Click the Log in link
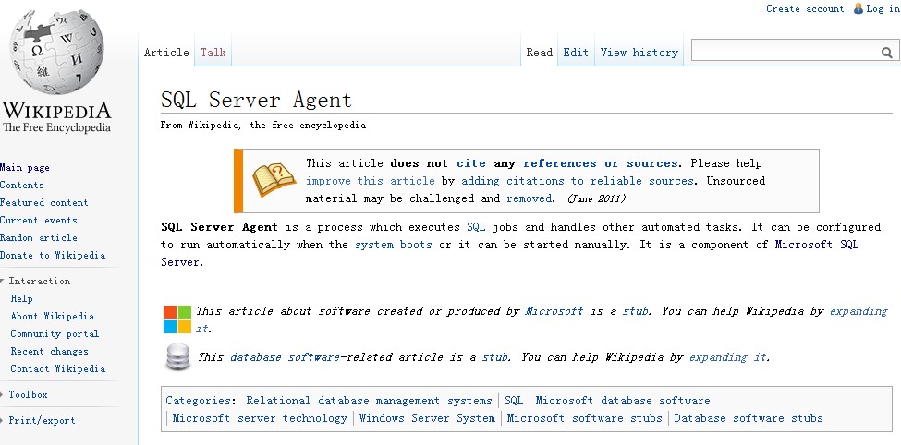The image size is (901, 445). click(883, 8)
